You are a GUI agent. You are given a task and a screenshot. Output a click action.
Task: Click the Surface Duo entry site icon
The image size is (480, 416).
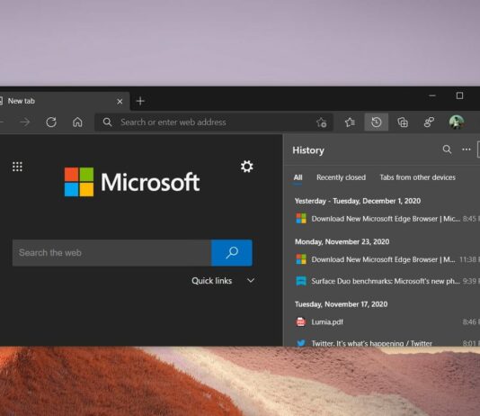click(301, 281)
